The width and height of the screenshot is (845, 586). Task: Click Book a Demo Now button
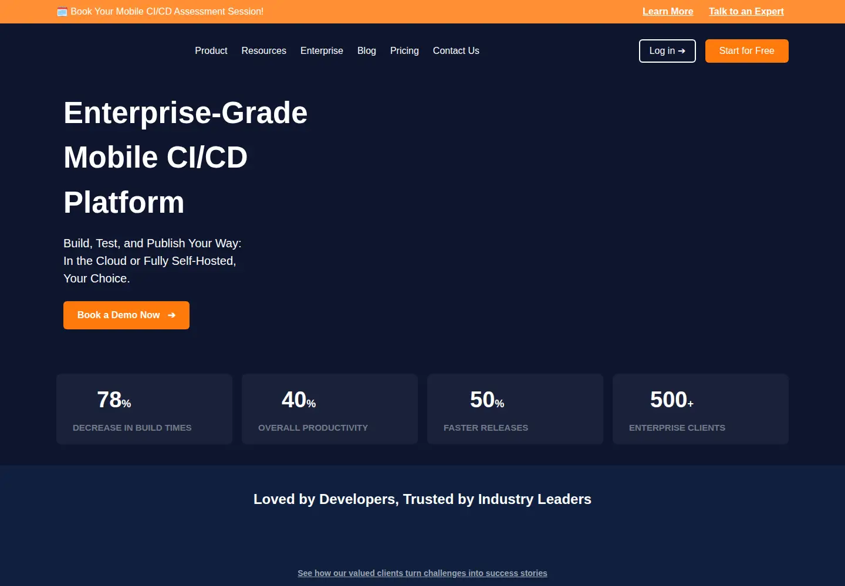click(x=126, y=315)
